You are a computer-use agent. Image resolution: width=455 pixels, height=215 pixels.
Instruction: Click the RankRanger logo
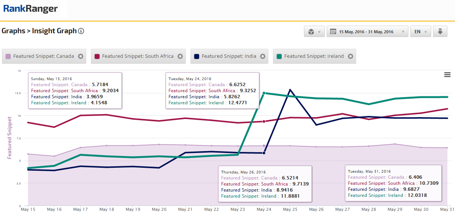pyautogui.click(x=31, y=9)
